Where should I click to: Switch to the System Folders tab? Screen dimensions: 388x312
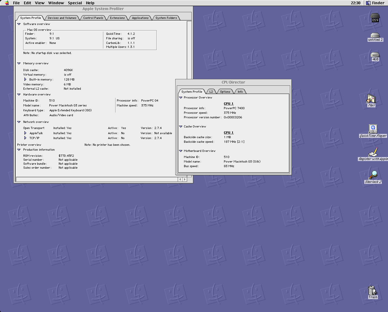coord(166,18)
